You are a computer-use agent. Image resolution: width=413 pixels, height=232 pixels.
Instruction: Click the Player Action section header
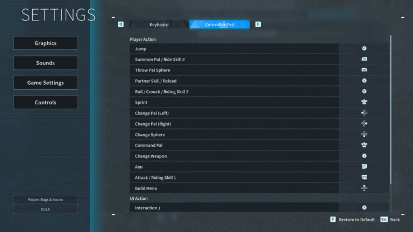[143, 39]
